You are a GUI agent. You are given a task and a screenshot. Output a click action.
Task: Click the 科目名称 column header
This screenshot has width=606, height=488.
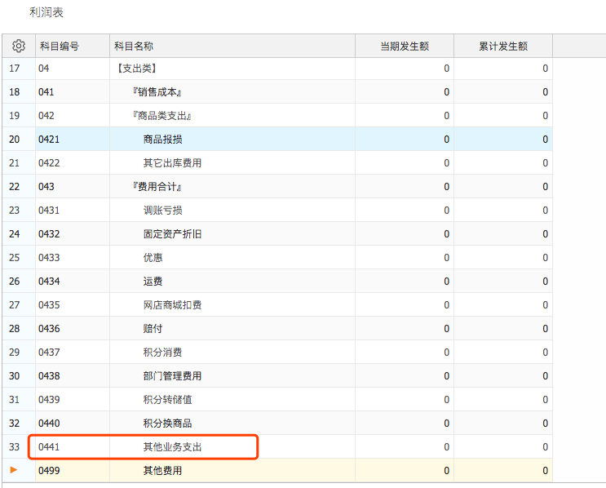click(134, 47)
